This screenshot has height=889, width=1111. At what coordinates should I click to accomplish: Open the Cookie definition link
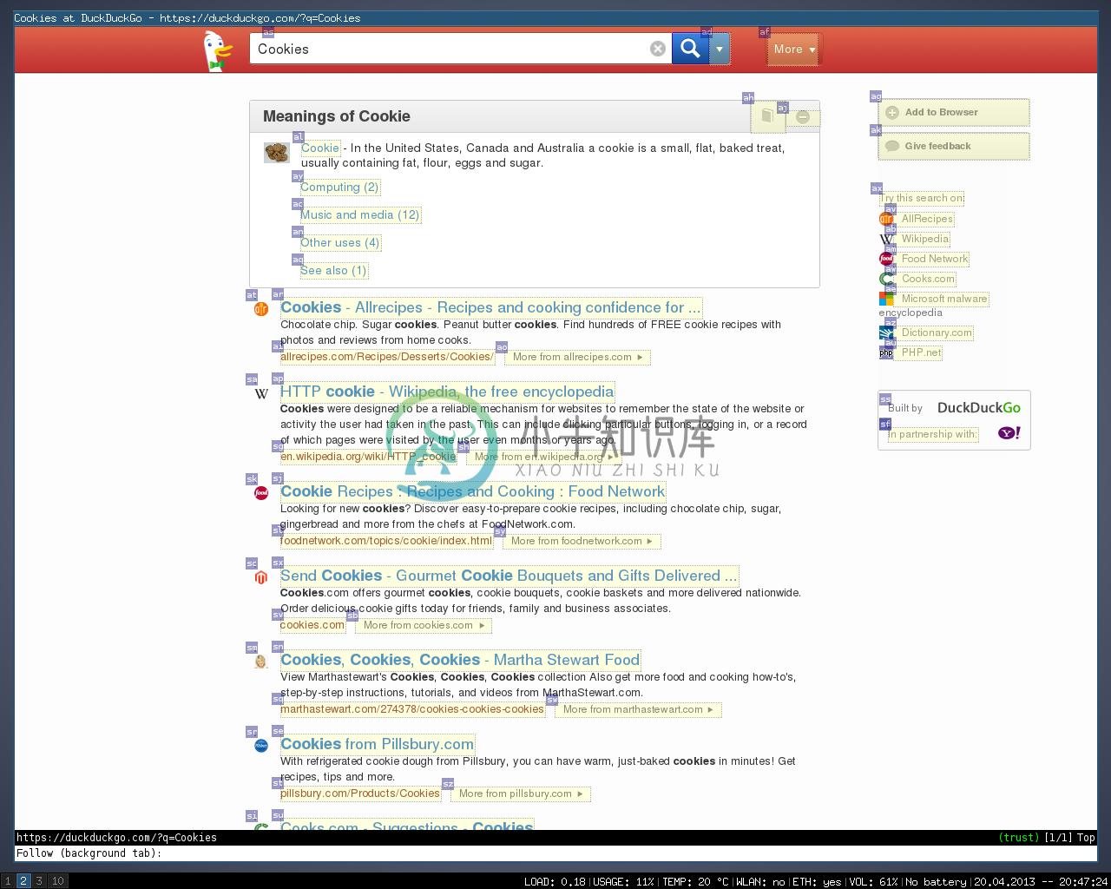[x=320, y=148]
